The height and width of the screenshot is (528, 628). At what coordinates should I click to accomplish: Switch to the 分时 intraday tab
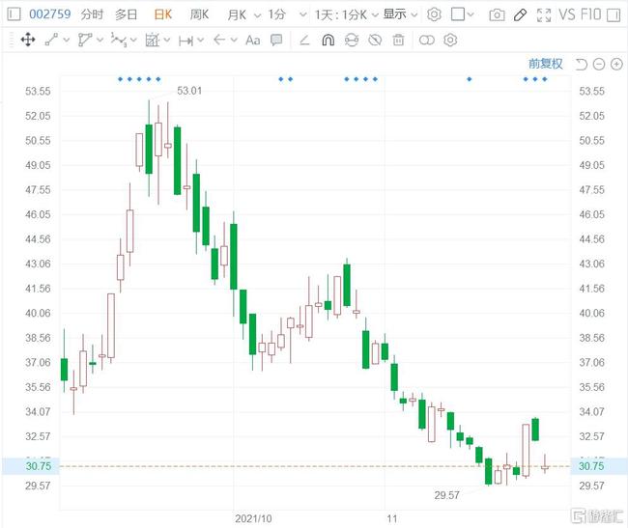92,14
